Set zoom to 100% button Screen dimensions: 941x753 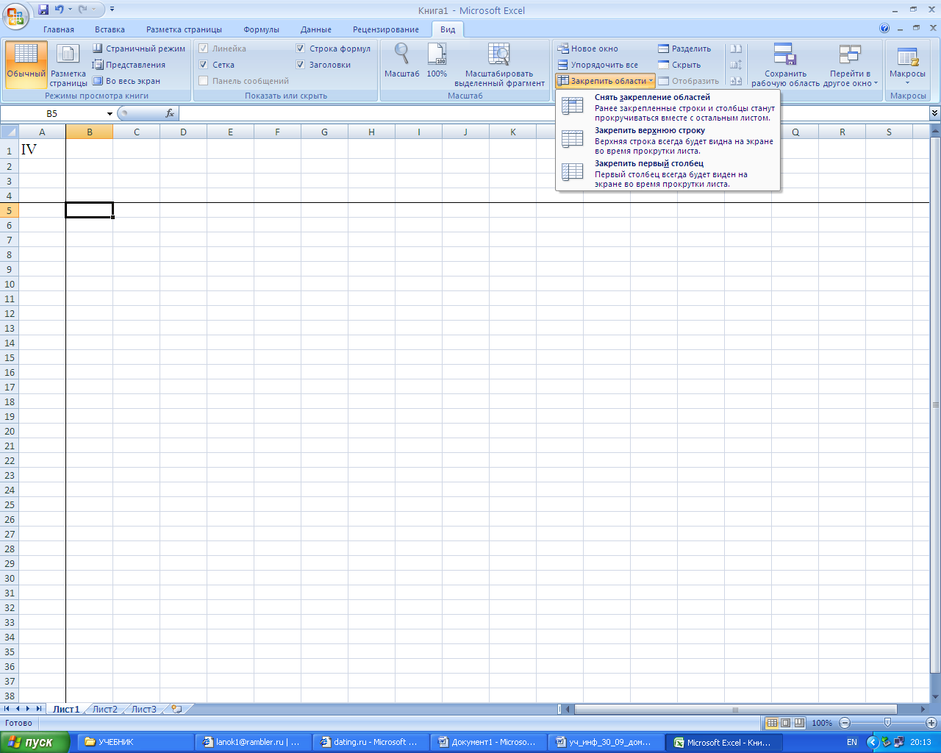pos(437,61)
